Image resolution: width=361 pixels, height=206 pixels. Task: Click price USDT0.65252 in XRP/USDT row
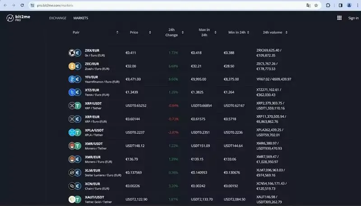click(136, 106)
